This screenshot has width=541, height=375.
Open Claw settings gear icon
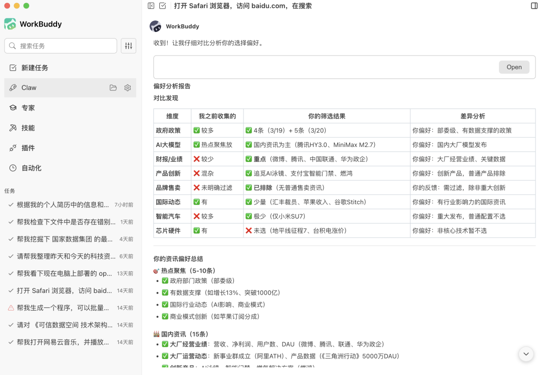coord(128,88)
